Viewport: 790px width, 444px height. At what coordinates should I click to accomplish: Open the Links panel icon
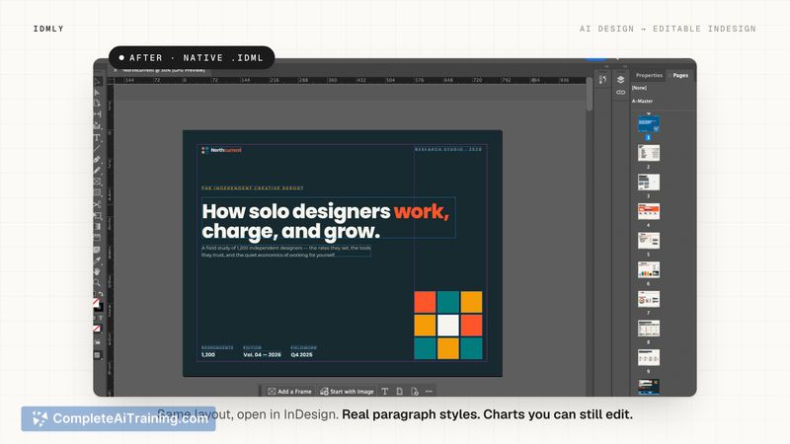click(x=621, y=93)
